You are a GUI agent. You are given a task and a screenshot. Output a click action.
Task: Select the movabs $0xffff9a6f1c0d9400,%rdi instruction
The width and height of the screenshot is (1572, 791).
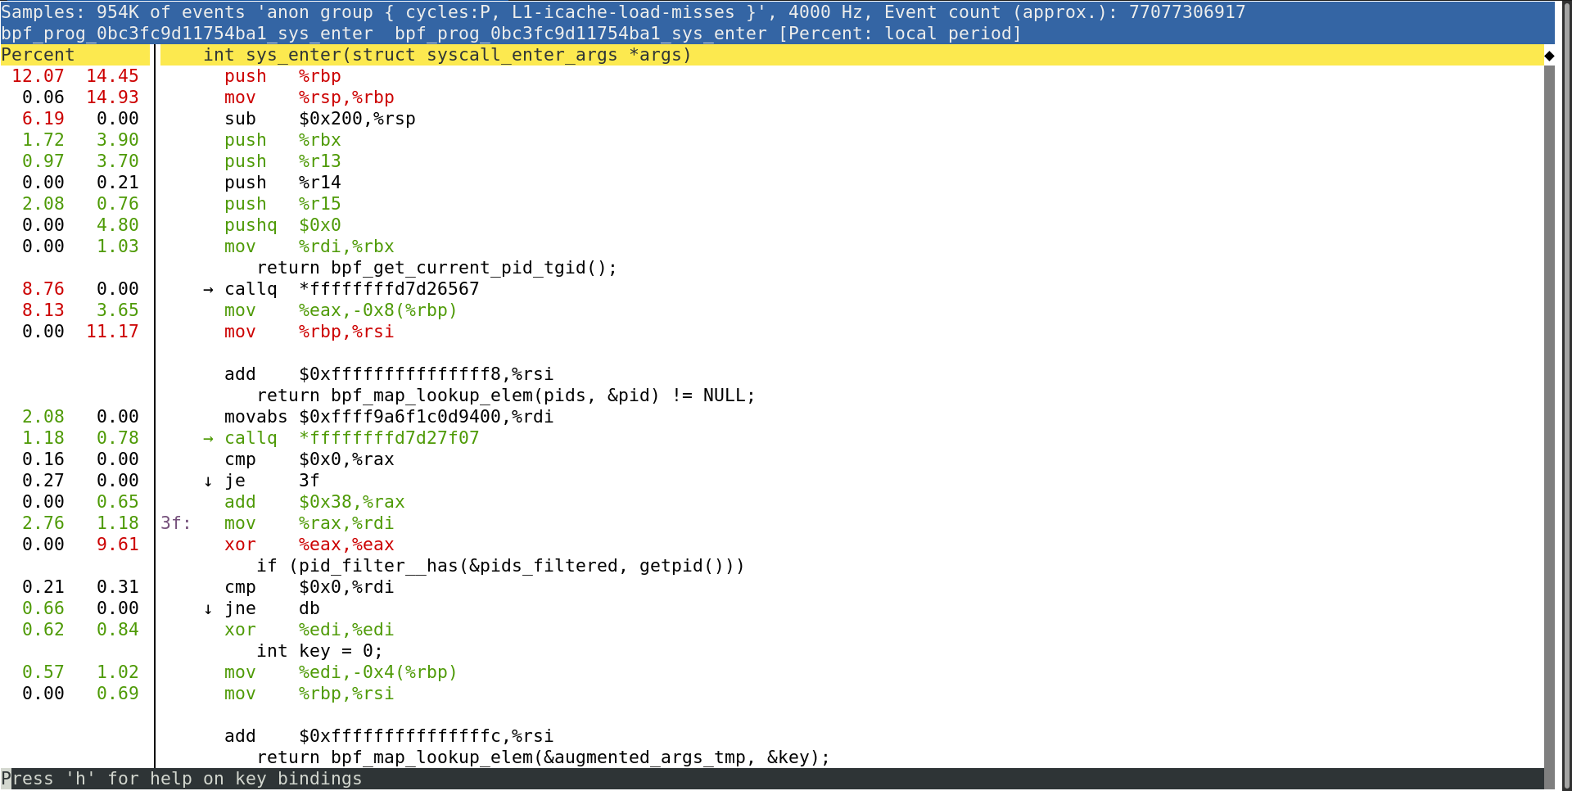point(389,417)
